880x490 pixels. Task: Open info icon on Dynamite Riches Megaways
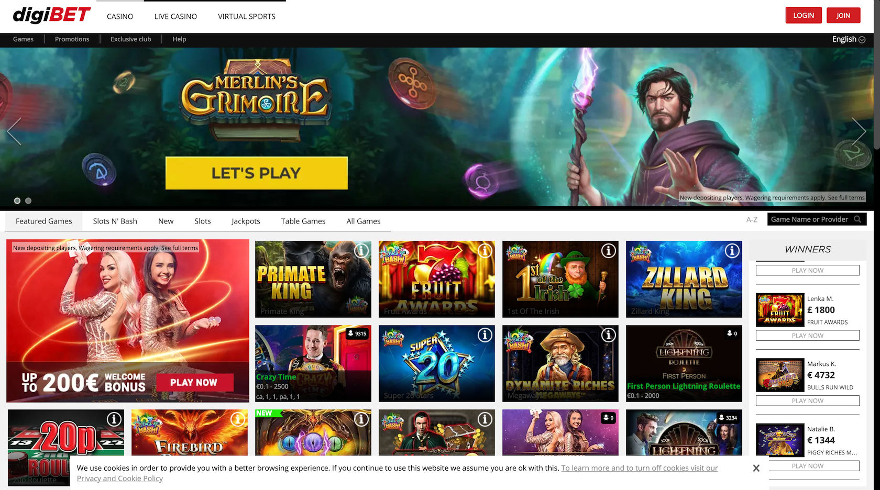pos(609,335)
